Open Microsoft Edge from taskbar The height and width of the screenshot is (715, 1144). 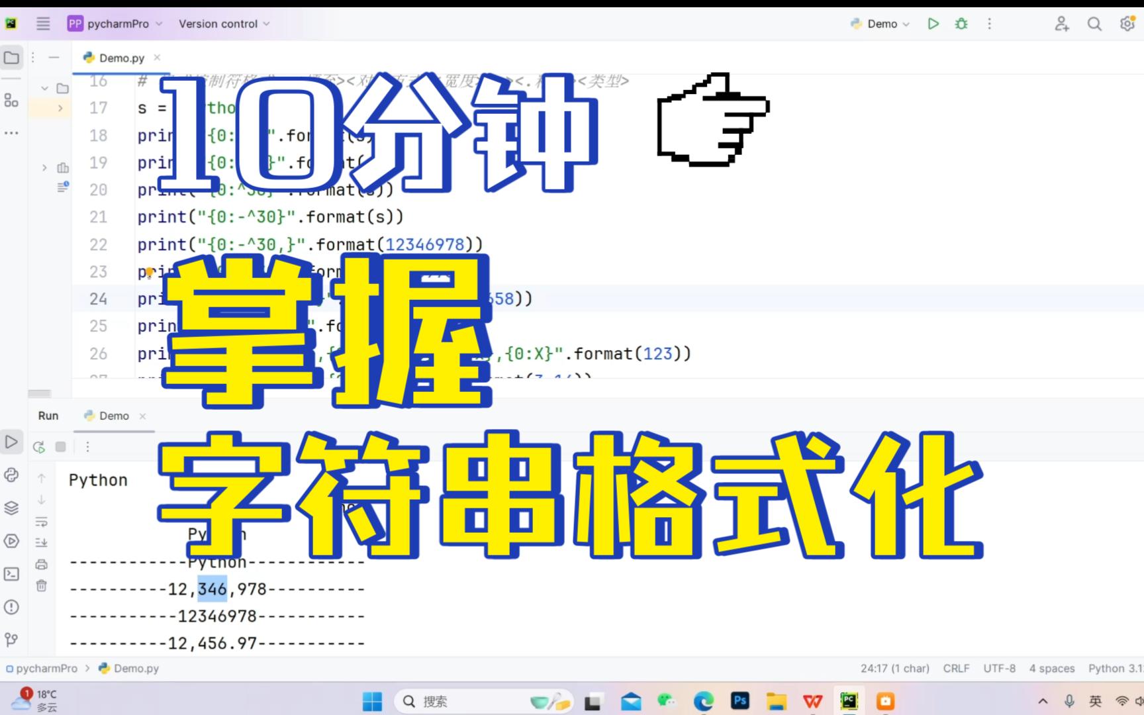[704, 701]
